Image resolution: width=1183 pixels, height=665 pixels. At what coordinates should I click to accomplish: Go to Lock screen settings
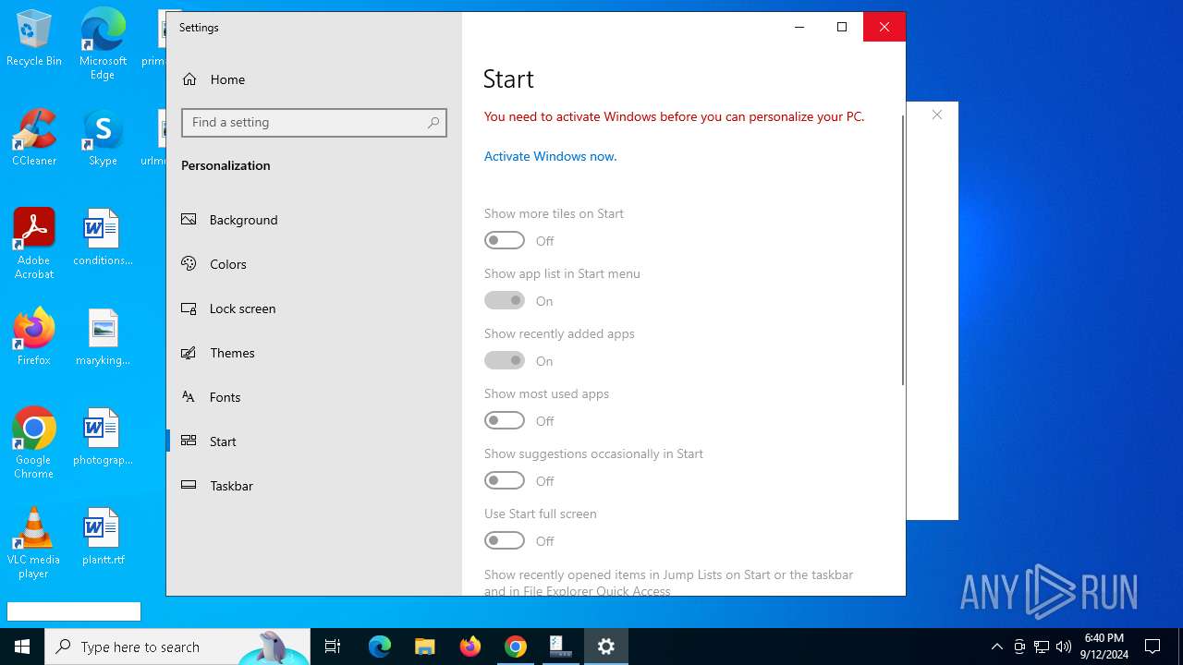[314, 308]
